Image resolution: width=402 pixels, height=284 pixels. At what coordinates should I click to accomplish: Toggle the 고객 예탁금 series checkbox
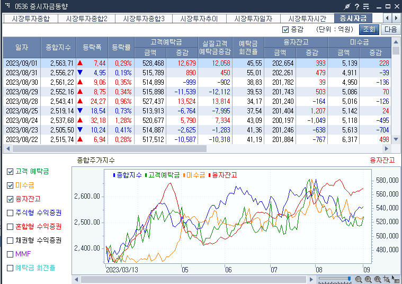point(10,172)
